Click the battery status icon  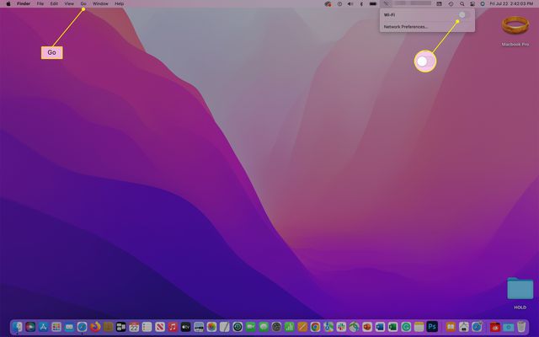(x=372, y=4)
